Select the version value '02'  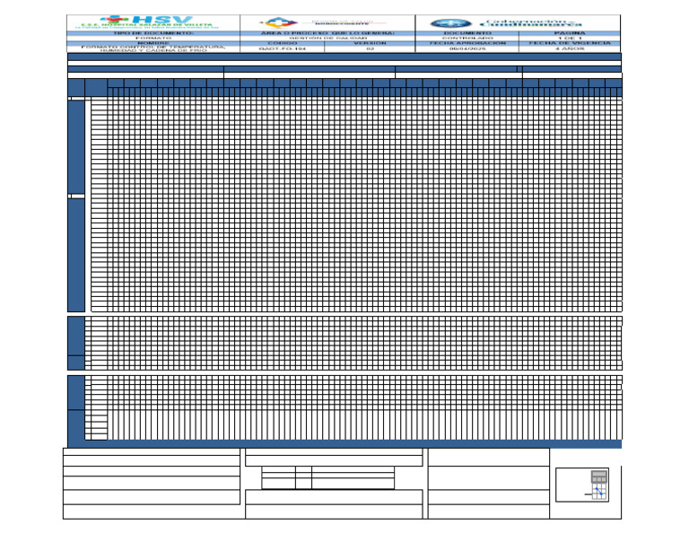370,48
